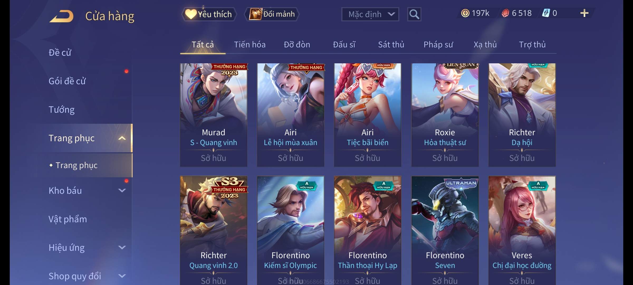Screen dimensions: 633x285
Task: Open the Florentino Seven Ultraman skin card
Action: click(x=445, y=230)
